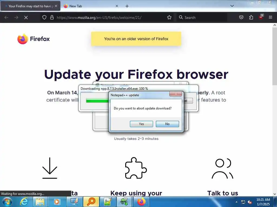The height and width of the screenshot is (207, 277).
Task: Open tracking protection shield icon
Action: click(44, 18)
